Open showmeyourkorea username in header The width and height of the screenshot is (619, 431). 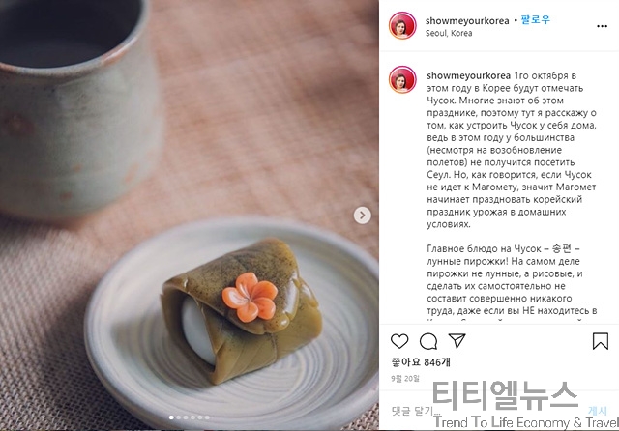pyautogui.click(x=467, y=21)
